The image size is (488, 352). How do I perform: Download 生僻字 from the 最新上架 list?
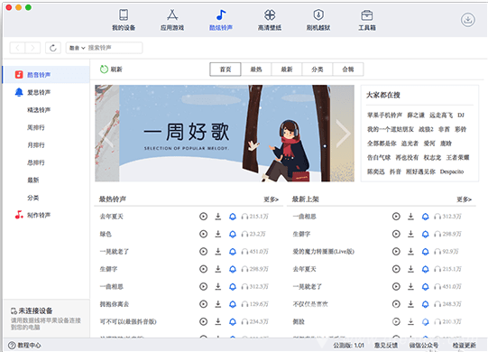[410, 234]
